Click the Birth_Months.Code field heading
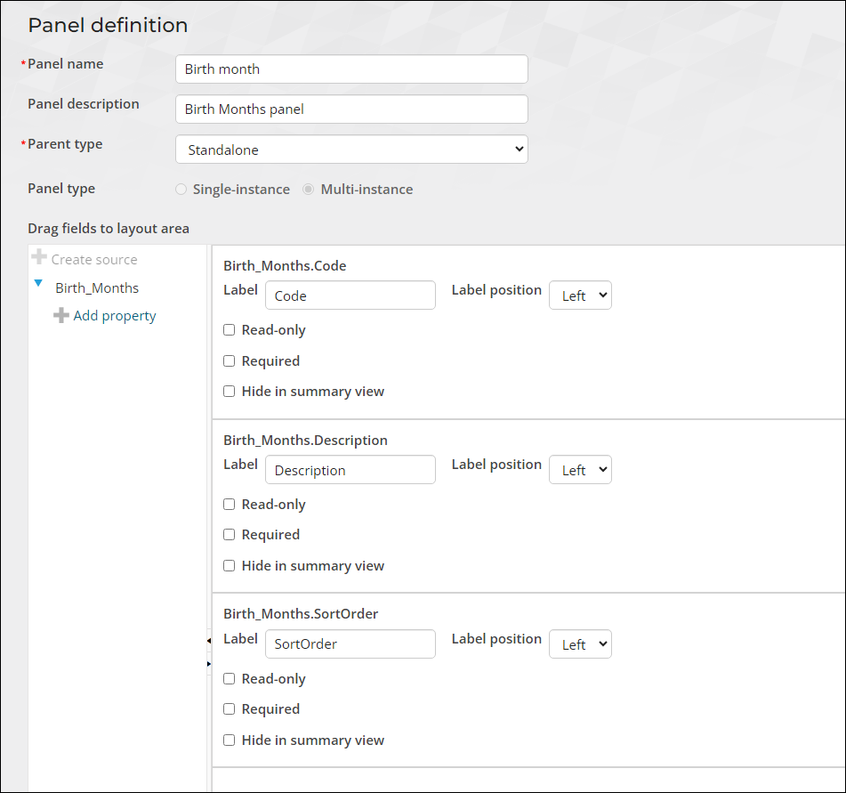Screen dimensions: 846x793 [x=285, y=265]
